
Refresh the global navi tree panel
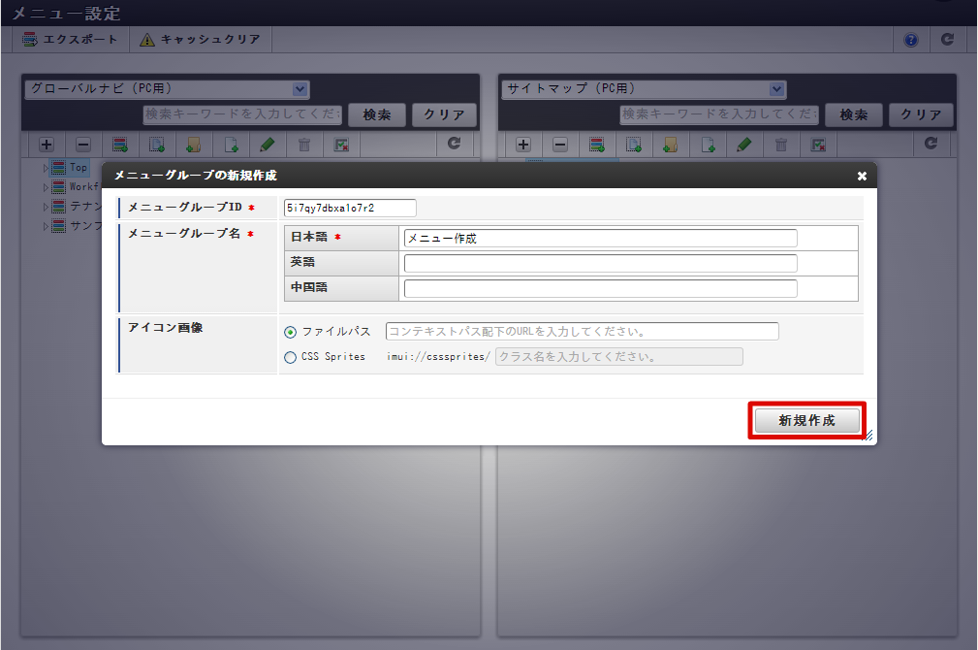pyautogui.click(x=454, y=144)
